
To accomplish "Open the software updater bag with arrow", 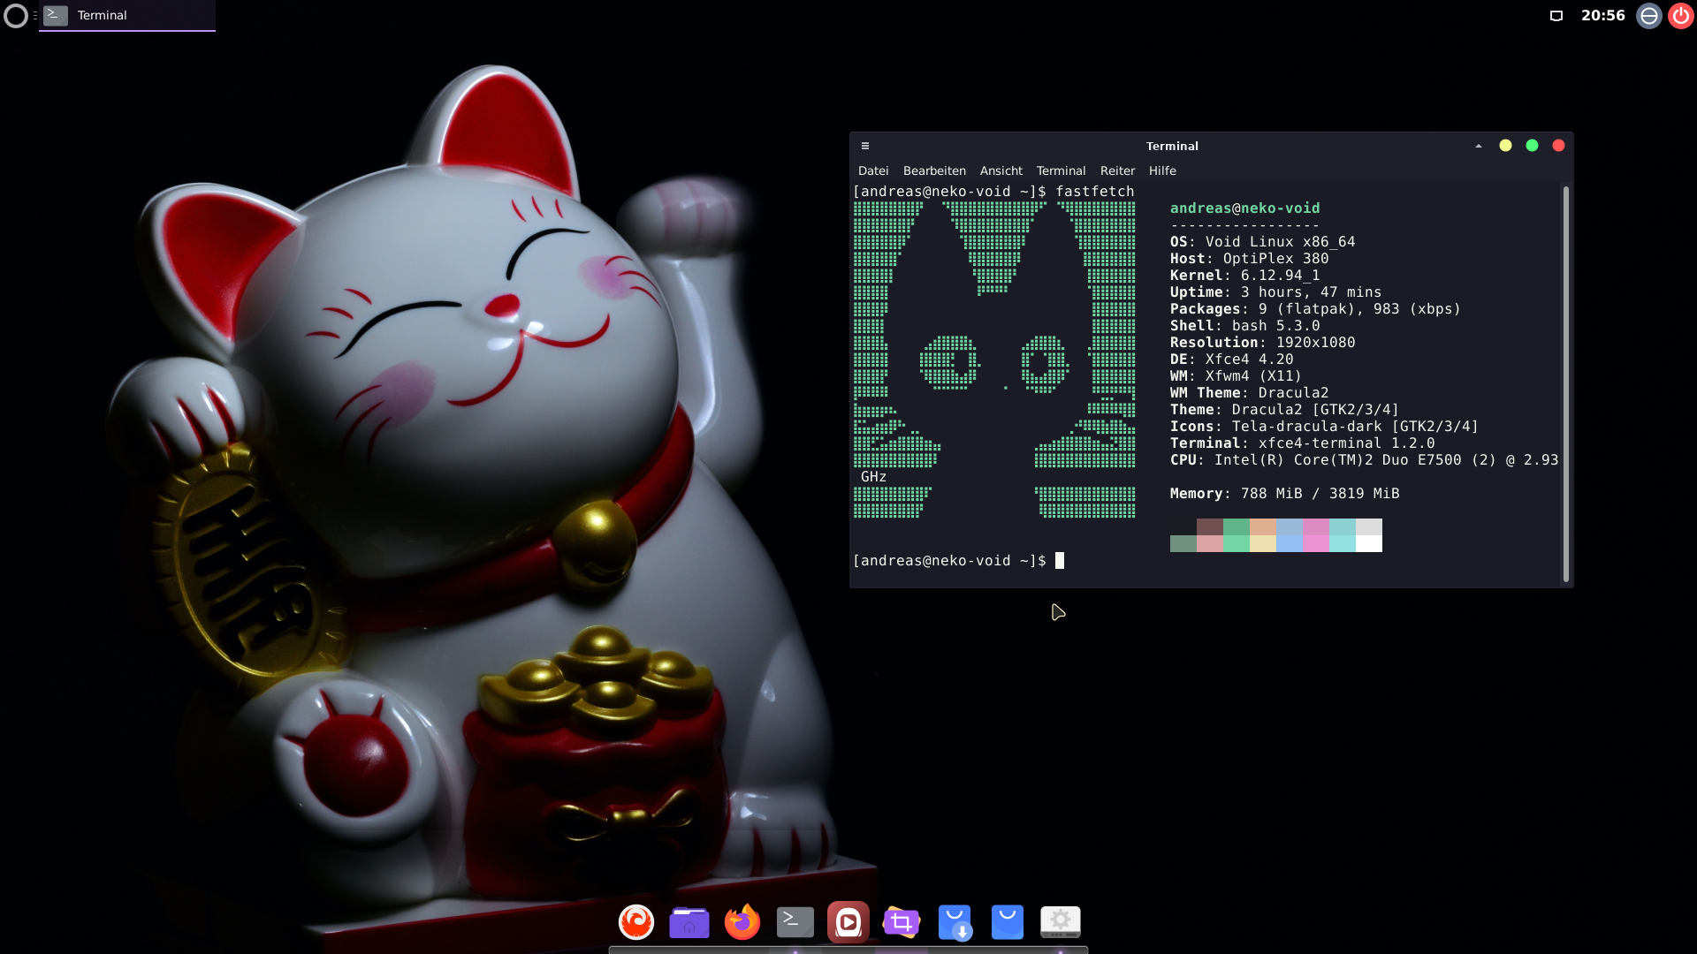I will tap(955, 922).
